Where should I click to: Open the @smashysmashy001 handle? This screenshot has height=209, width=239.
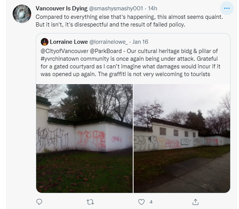point(116,8)
